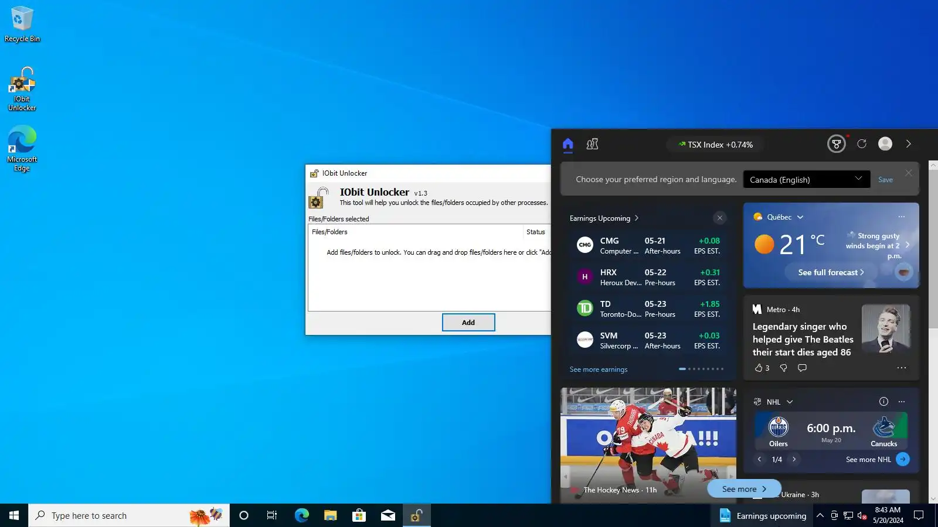The width and height of the screenshot is (938, 527).
Task: Open comments on the Metro news article
Action: (x=802, y=368)
